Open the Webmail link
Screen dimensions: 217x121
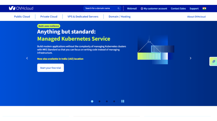point(132,8)
